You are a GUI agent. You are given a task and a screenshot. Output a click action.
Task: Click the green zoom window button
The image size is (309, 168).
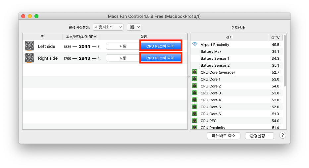click(36, 16)
